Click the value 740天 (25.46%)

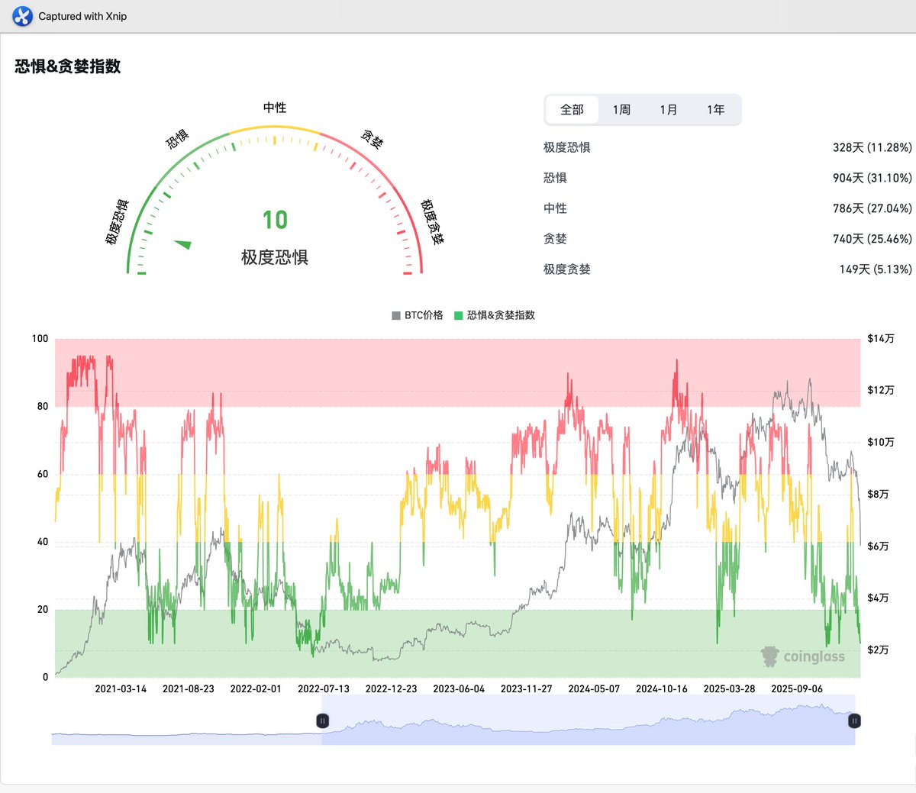(872, 239)
